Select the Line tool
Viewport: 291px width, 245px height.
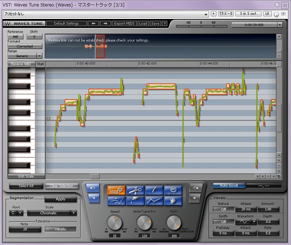coord(154,201)
